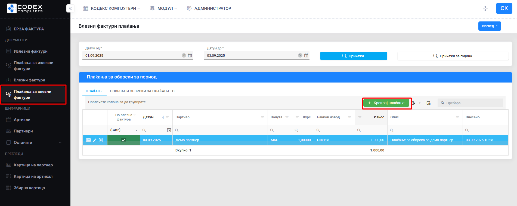
Task: Clear the Датум до date field
Action: [x=300, y=55]
